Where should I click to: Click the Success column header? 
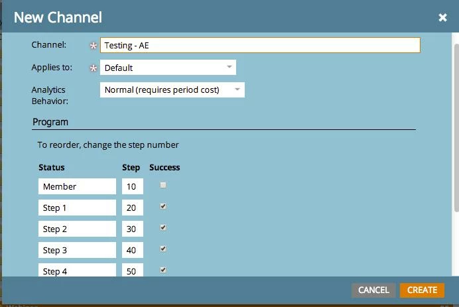[164, 167]
